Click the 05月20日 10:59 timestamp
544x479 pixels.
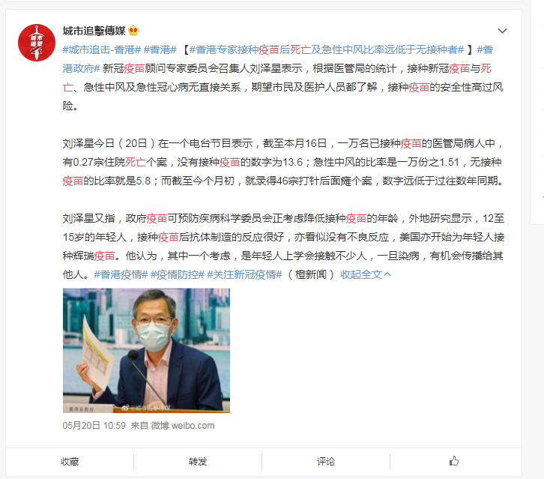pos(94,425)
